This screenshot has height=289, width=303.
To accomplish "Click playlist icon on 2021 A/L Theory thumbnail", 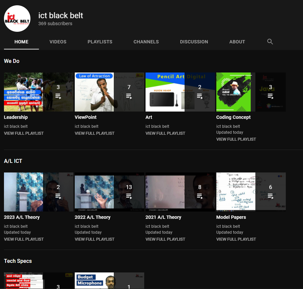I will tap(199, 196).
